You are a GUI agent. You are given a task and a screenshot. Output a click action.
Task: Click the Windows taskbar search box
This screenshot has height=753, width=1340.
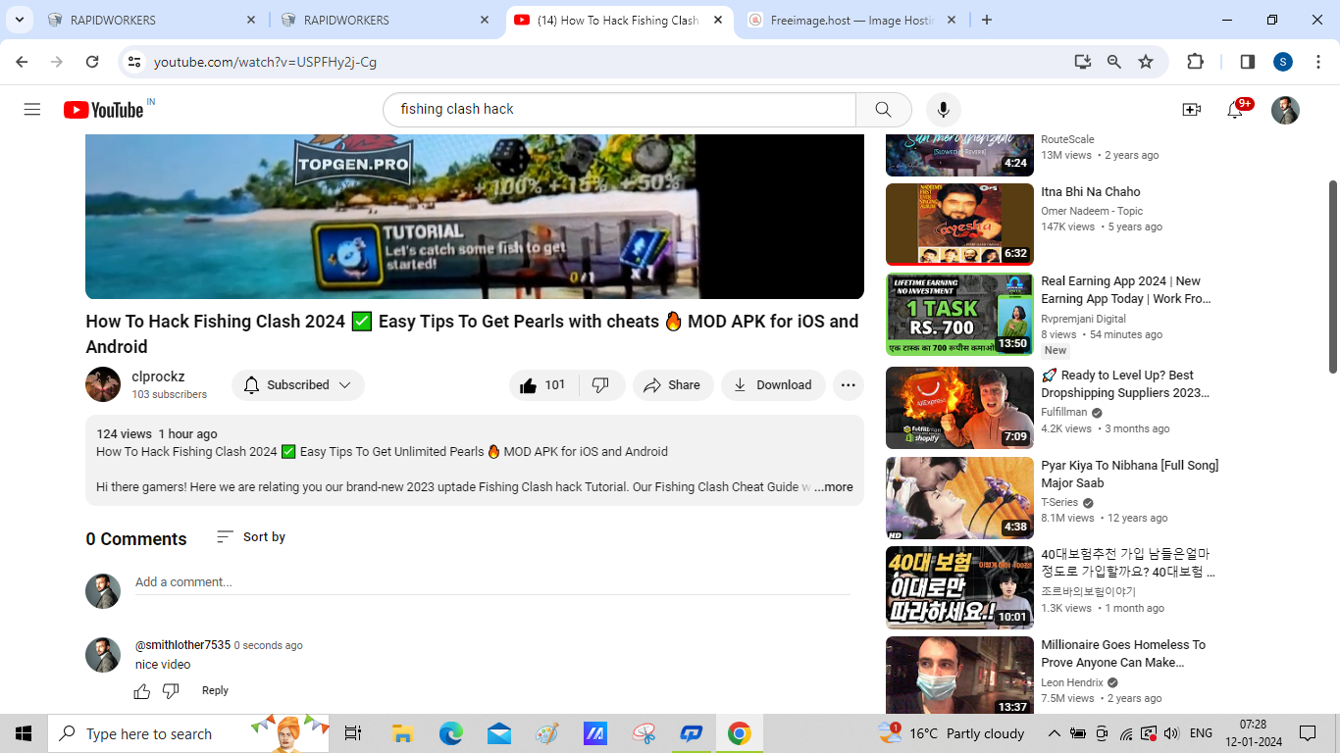click(x=189, y=733)
